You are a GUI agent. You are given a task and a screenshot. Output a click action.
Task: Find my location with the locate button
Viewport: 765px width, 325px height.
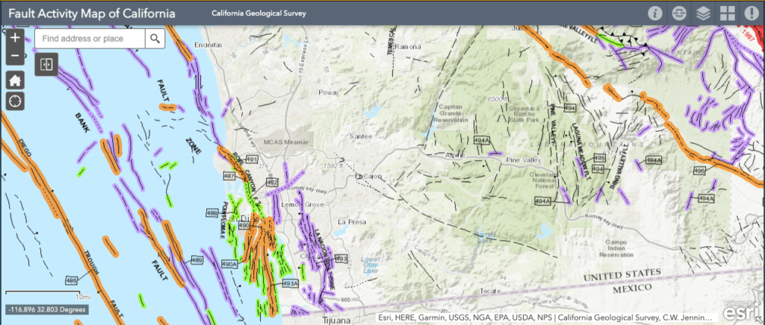pos(15,101)
